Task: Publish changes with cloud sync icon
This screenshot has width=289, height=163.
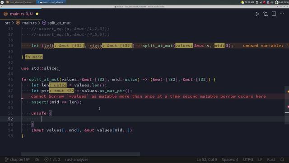Action: click(37, 159)
